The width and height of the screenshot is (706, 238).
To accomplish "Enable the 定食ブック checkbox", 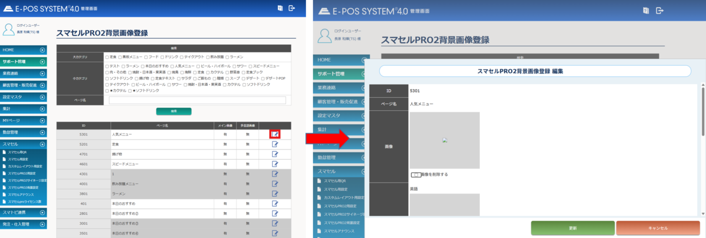I will pos(243,72).
